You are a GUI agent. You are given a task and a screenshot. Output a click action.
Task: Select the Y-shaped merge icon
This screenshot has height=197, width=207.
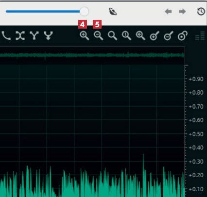click(34, 35)
